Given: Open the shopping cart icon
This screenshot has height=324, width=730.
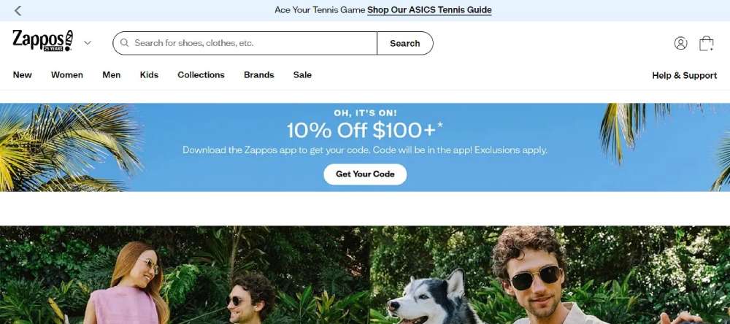Looking at the screenshot, I should click(x=706, y=43).
